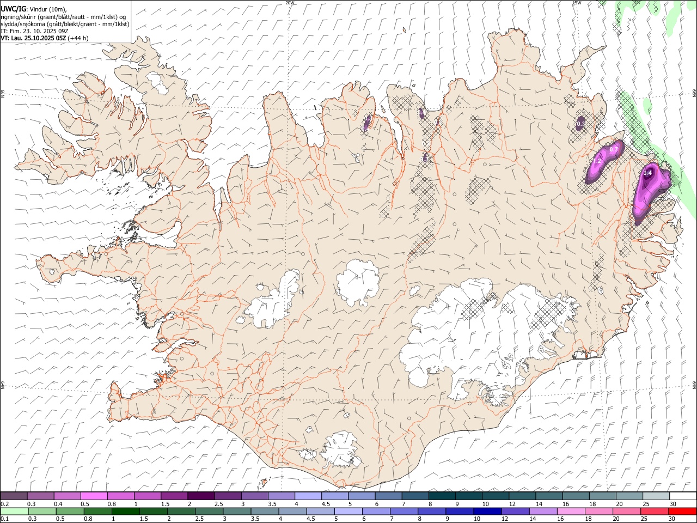Select the 0.7 snowfall value on the map
This screenshot has width=697, height=523.
point(614,149)
